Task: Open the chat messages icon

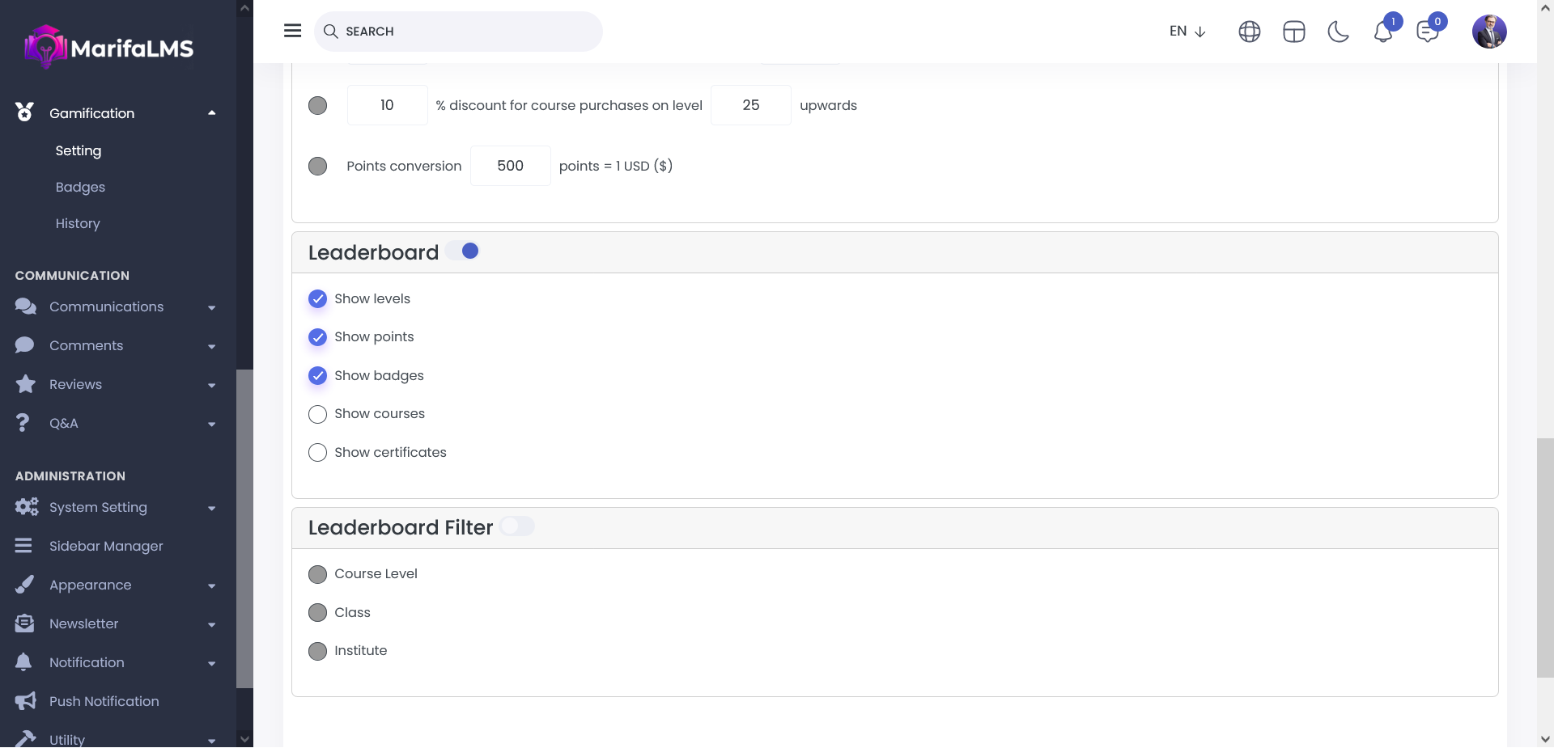Action: (1427, 32)
